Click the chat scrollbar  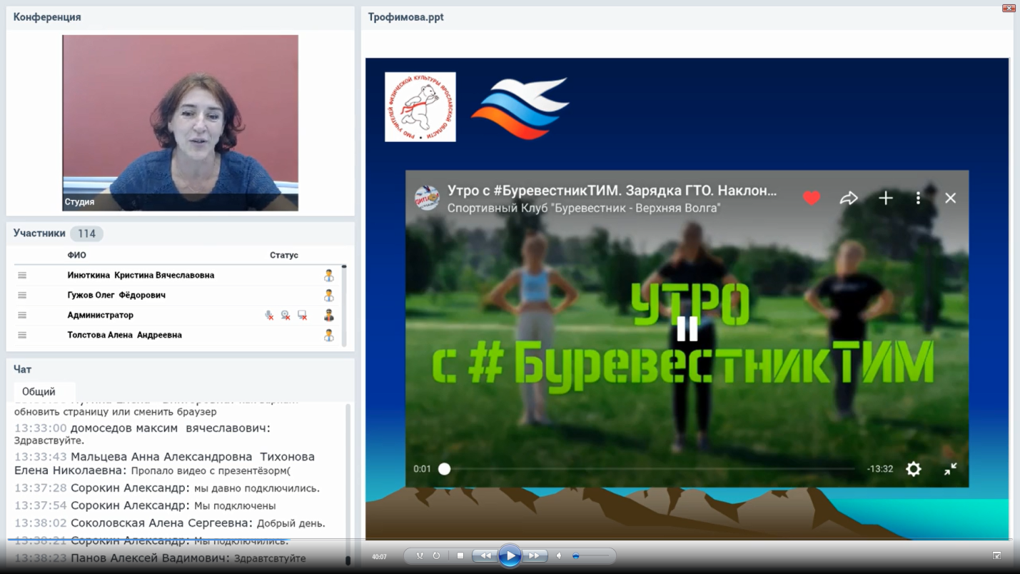click(x=348, y=484)
